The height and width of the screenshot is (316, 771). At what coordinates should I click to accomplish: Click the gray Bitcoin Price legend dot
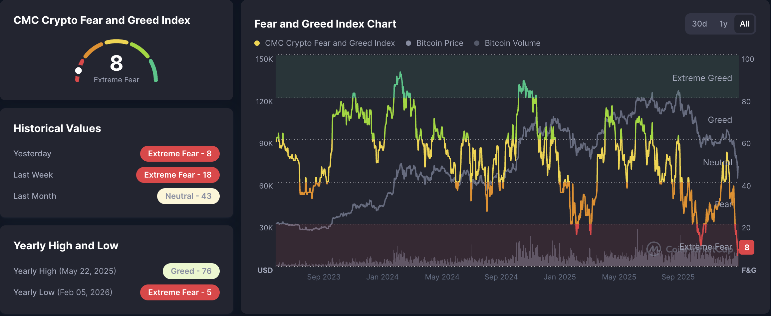coord(408,43)
